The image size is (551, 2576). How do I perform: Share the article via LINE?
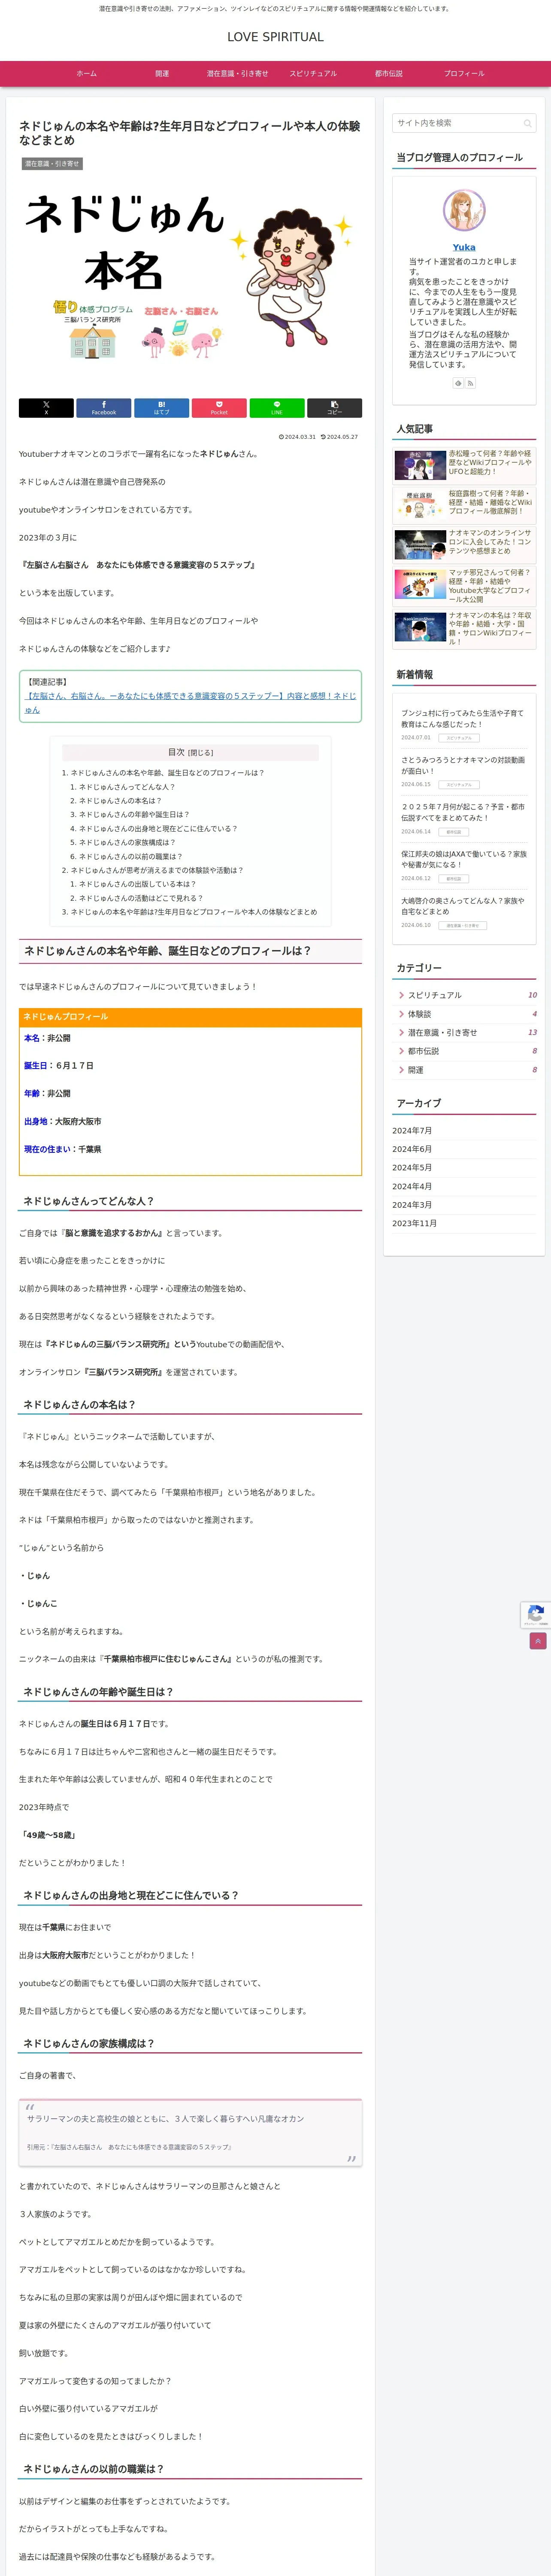pos(277,408)
